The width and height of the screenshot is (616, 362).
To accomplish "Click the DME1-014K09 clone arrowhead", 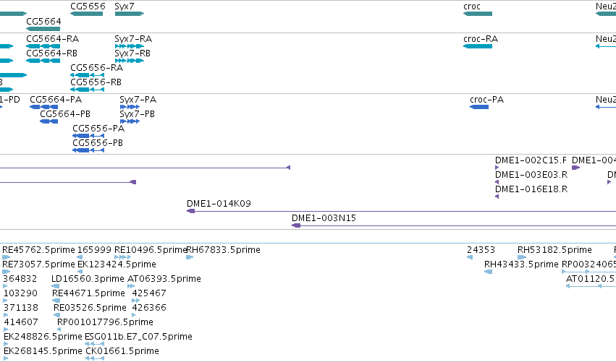I will point(191,212).
